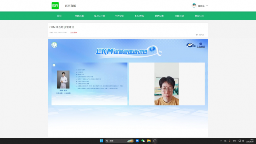Click the view count eye icon
The height and width of the screenshot is (144, 256).
(197, 35)
